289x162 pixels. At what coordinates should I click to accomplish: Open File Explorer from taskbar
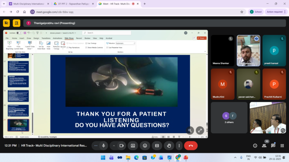pyautogui.click(x=128, y=157)
